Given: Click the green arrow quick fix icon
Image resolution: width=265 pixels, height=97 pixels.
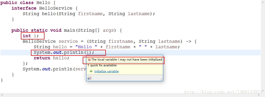Looking at the screenshot, I should coord(91,71).
